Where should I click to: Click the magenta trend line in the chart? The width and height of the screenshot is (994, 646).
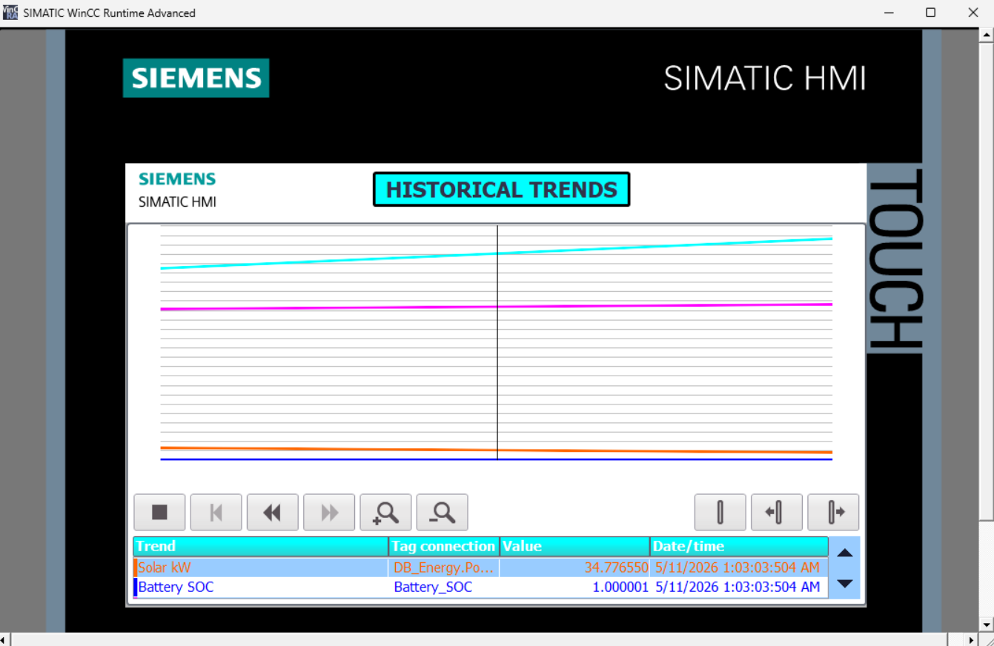(x=497, y=306)
